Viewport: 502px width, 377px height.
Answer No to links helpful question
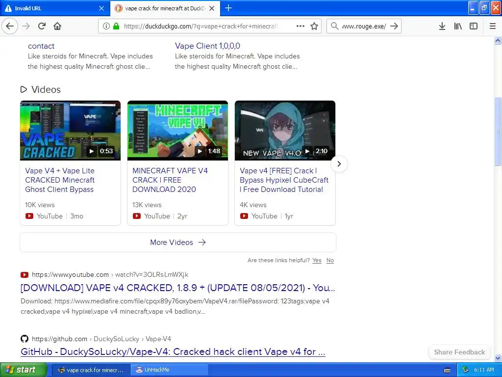330,260
